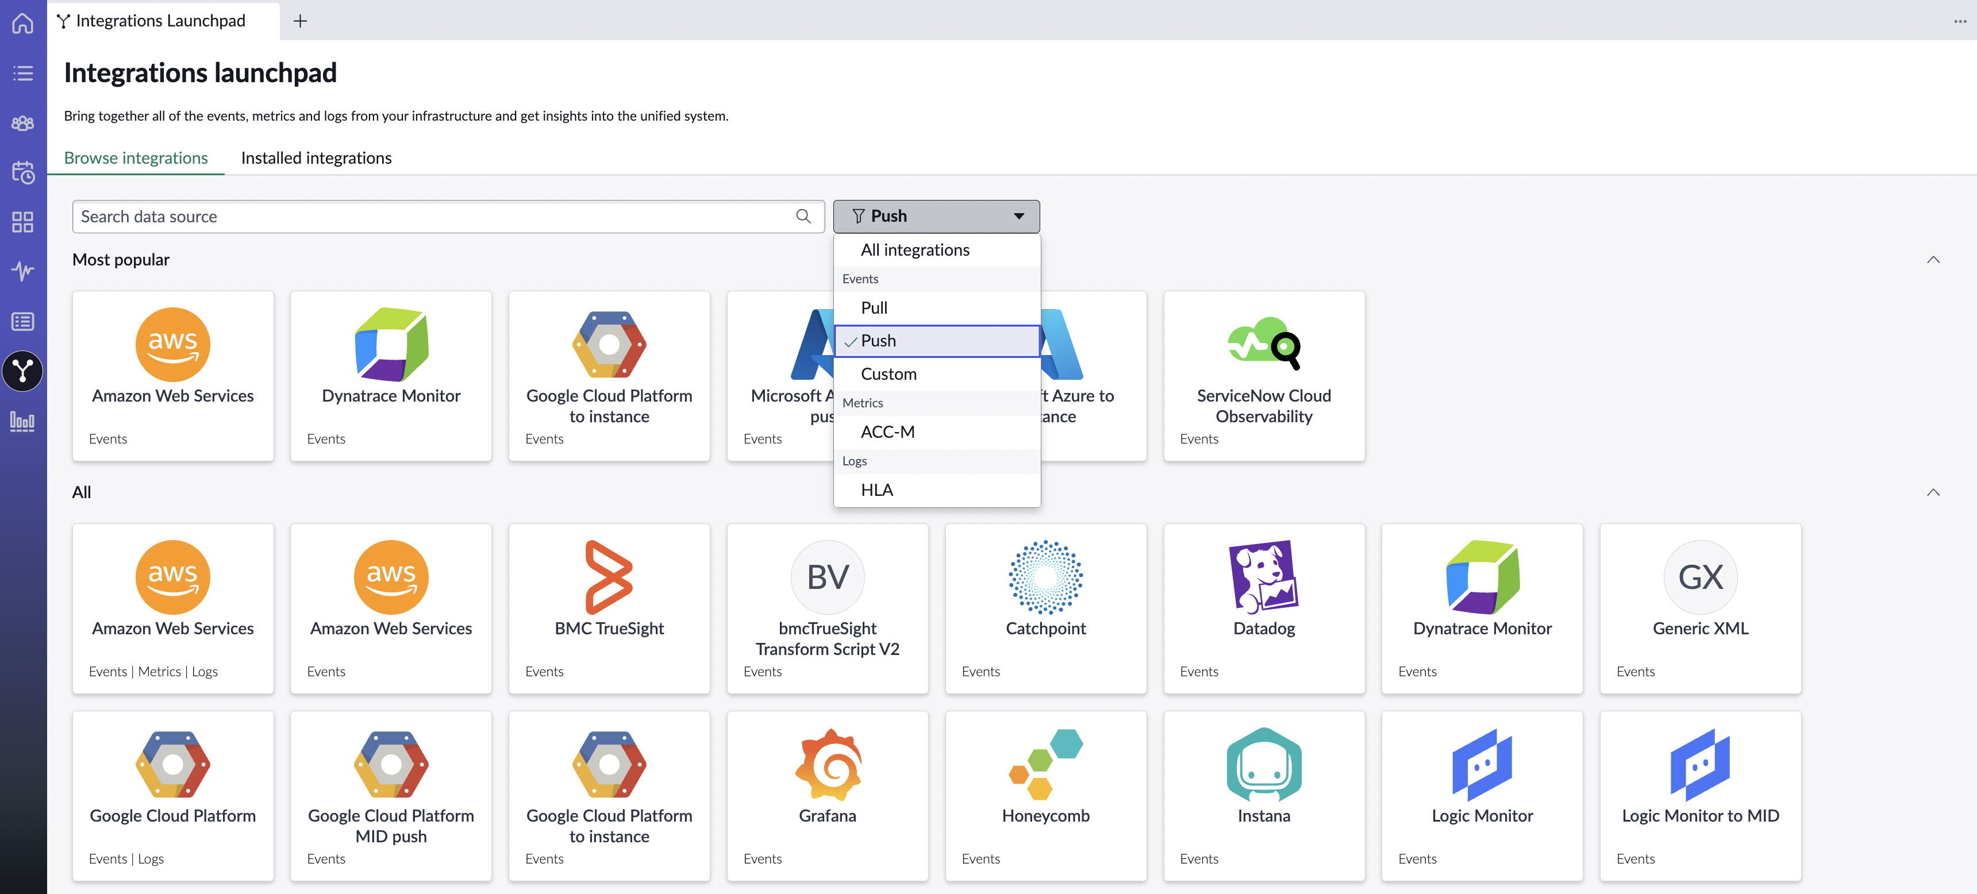Open the list records sidebar icon

[x=23, y=322]
